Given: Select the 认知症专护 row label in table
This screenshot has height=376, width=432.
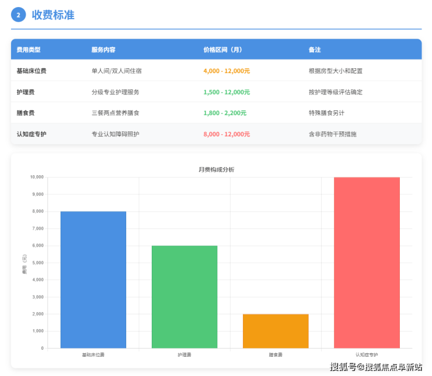Looking at the screenshot, I should coord(32,134).
